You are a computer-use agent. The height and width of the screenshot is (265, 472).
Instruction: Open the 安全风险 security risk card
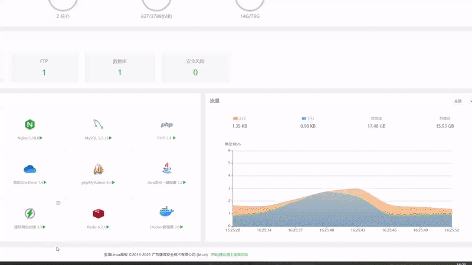(195, 67)
